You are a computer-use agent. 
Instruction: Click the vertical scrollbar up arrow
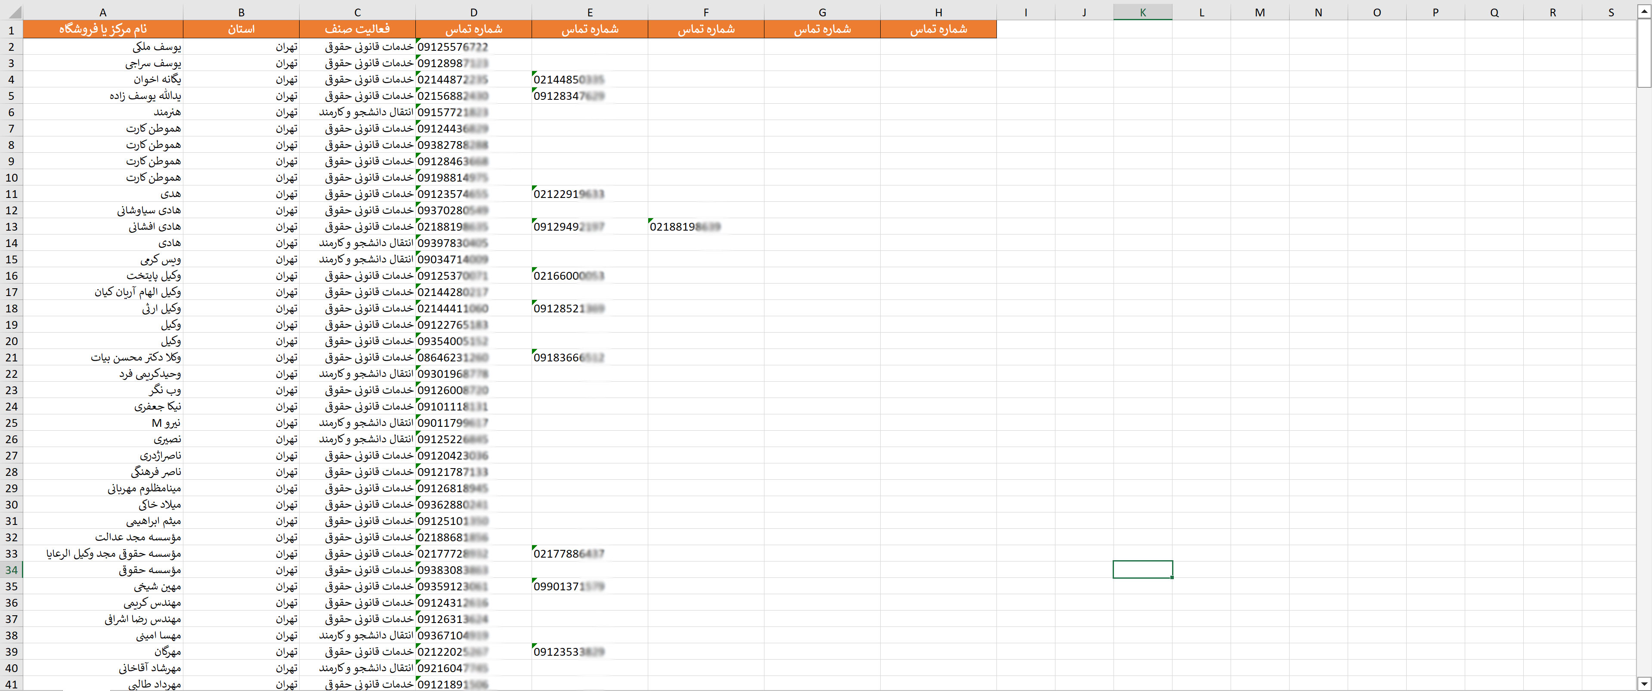(1644, 12)
